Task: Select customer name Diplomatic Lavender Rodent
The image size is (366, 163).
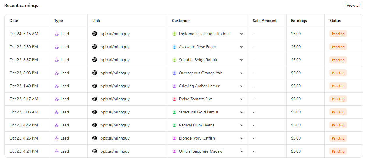Action: [204, 34]
